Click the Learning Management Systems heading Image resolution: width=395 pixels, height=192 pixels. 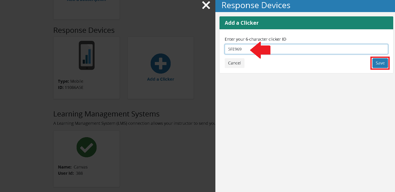(106, 114)
